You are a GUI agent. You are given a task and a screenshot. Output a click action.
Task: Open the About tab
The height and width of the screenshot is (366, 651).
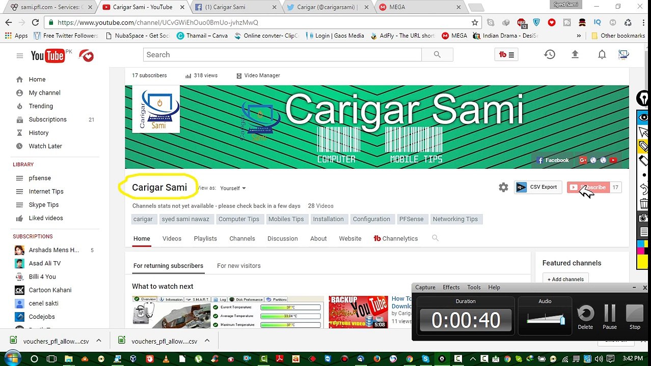point(318,238)
